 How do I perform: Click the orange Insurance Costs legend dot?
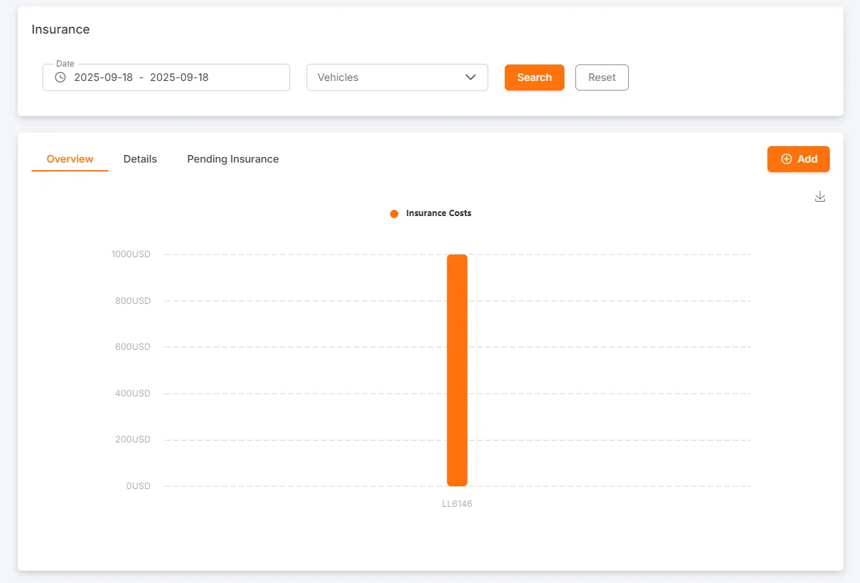point(394,213)
